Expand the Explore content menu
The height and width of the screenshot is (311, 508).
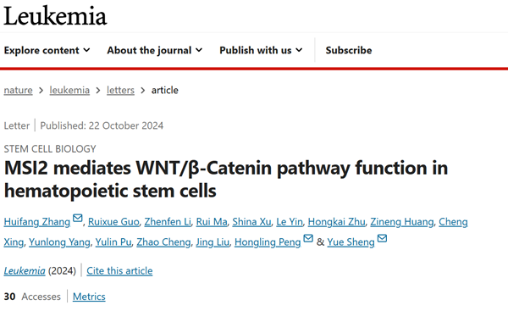47,50
